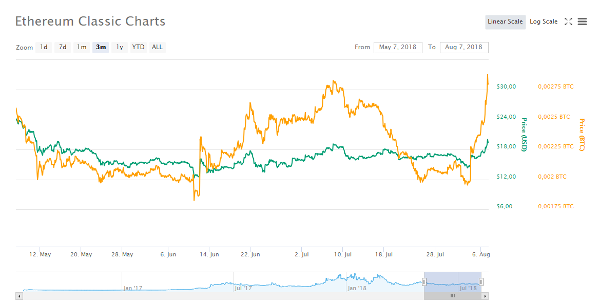The height and width of the screenshot is (306, 599).
Task: Click the From date field
Action: pyautogui.click(x=398, y=47)
